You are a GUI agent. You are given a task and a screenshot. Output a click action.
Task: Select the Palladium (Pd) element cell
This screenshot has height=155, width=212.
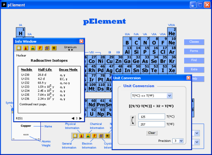(101, 69)
